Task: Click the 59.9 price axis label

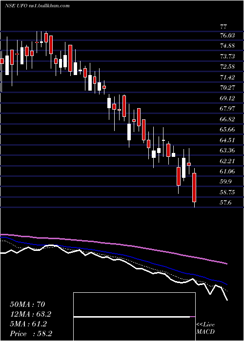Action: [225, 182]
